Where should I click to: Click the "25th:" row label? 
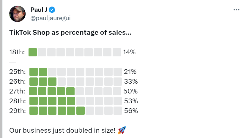click(x=18, y=72)
